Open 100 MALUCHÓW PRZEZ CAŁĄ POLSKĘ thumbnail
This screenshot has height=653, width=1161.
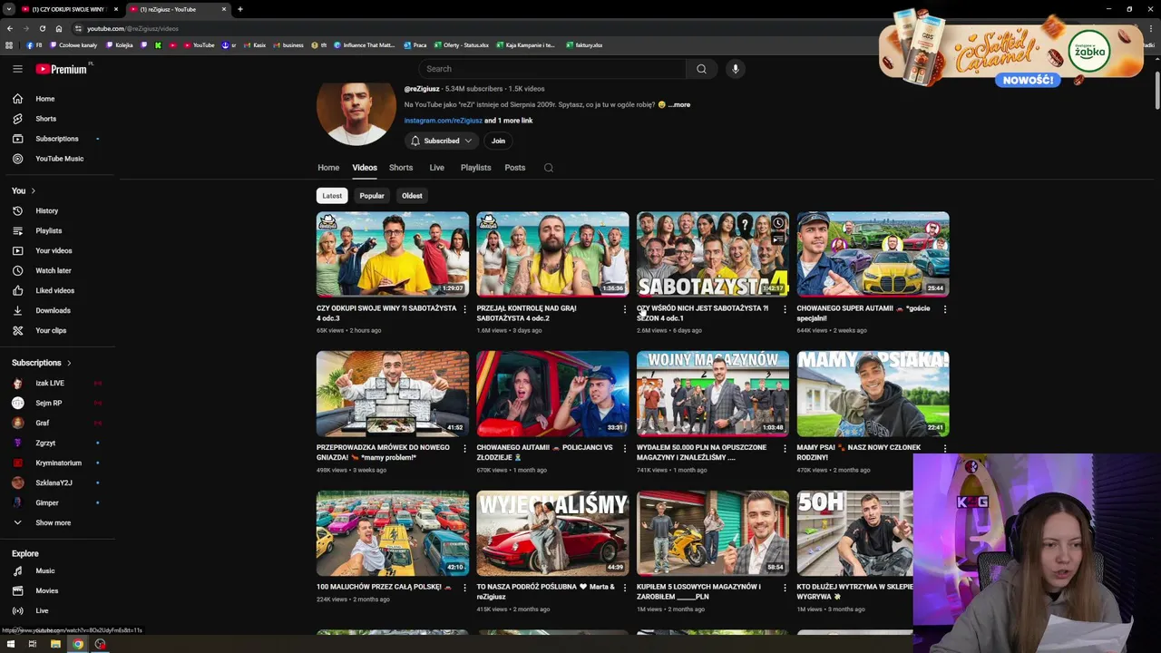coord(393,533)
